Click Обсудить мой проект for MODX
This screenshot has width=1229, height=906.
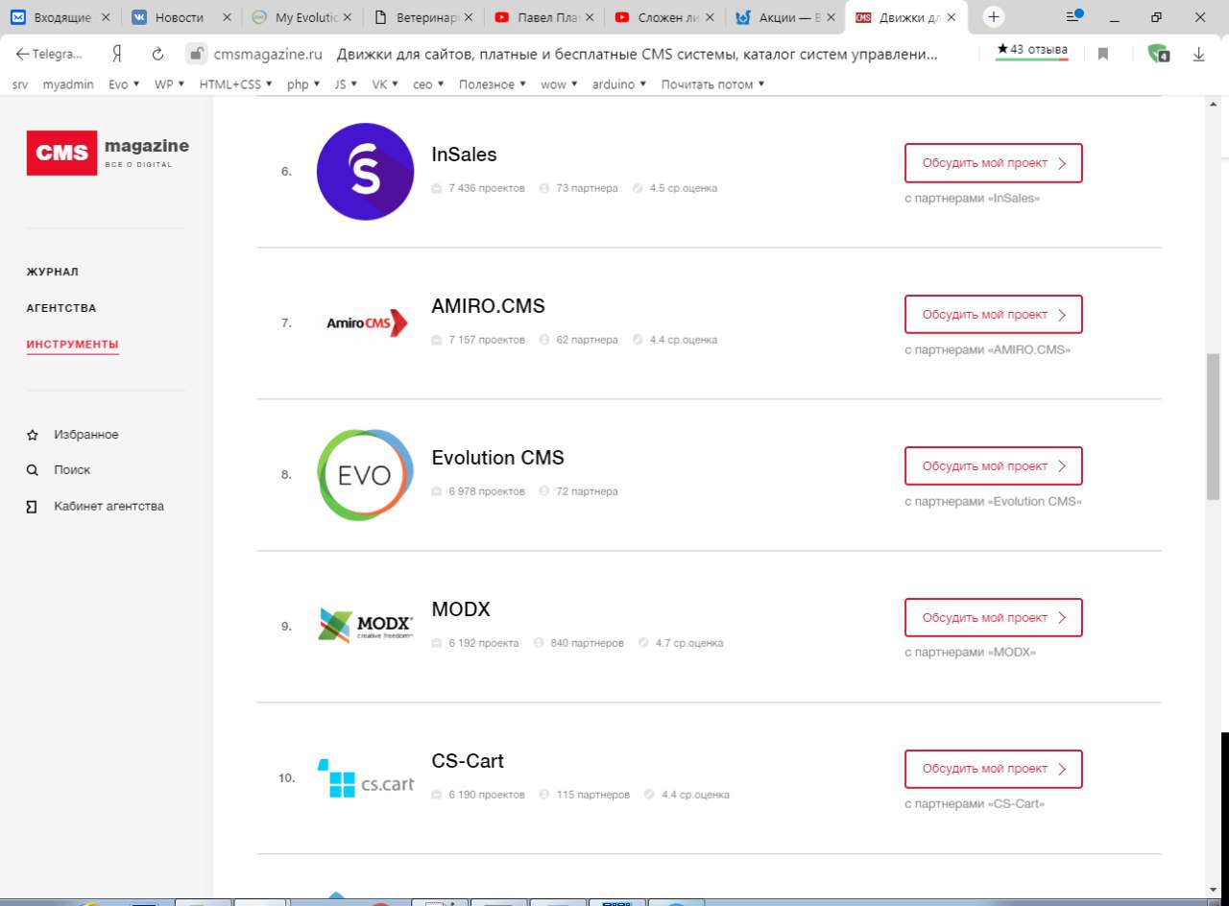pos(994,618)
